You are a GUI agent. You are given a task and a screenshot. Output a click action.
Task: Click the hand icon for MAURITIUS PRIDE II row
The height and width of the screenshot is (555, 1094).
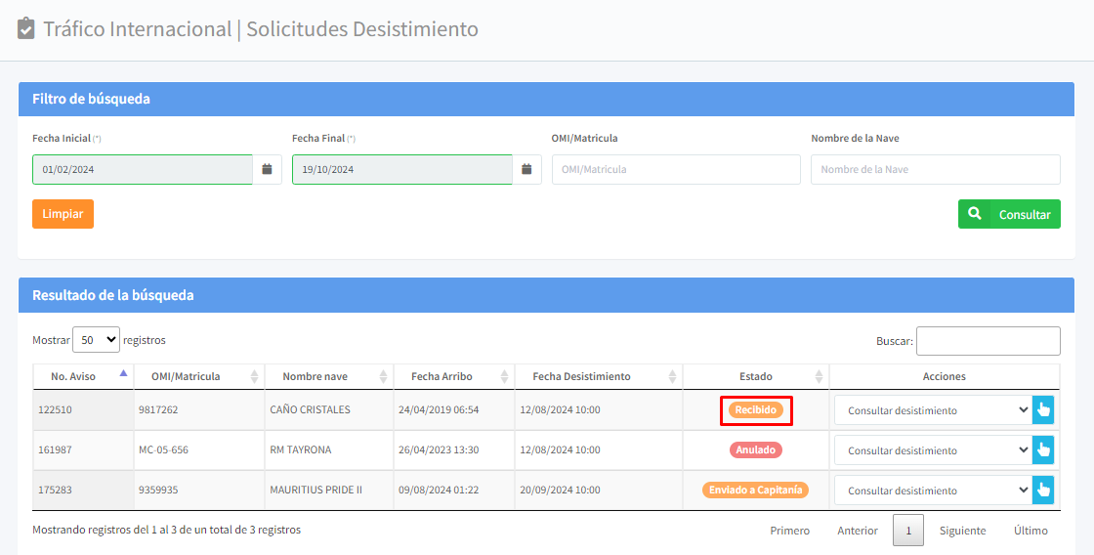click(1043, 491)
